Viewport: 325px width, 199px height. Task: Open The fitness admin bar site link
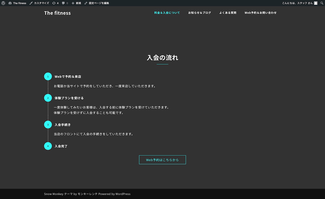tap(20, 3)
